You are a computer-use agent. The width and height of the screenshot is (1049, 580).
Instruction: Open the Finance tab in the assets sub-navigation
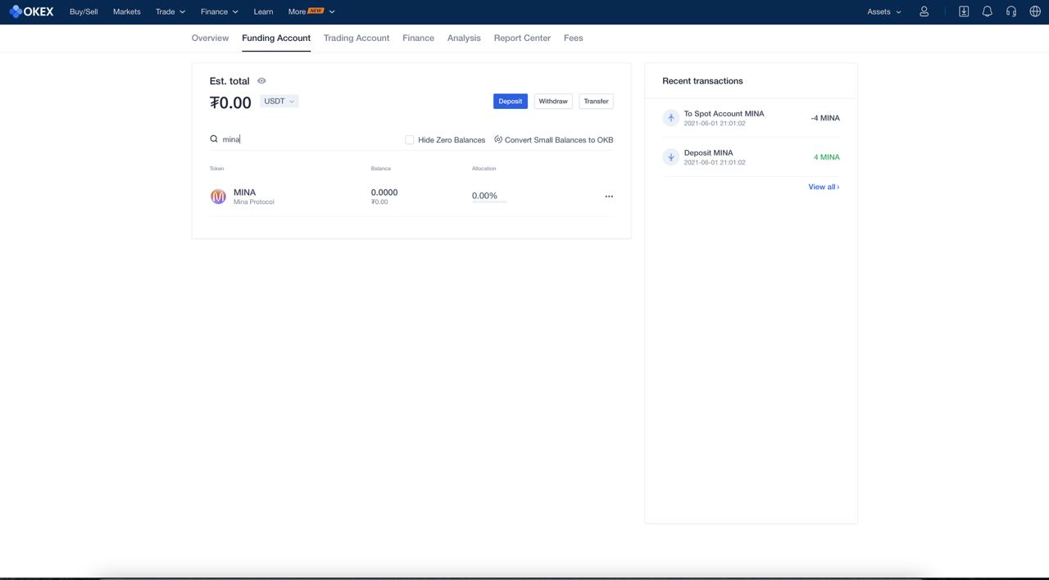(418, 38)
